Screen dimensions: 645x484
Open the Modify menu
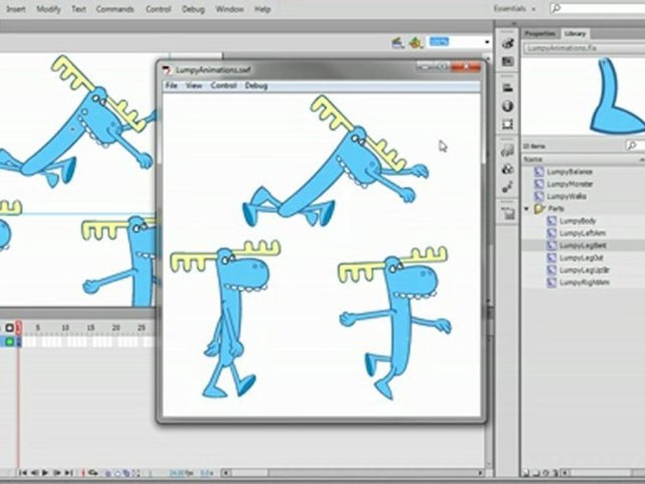(48, 9)
